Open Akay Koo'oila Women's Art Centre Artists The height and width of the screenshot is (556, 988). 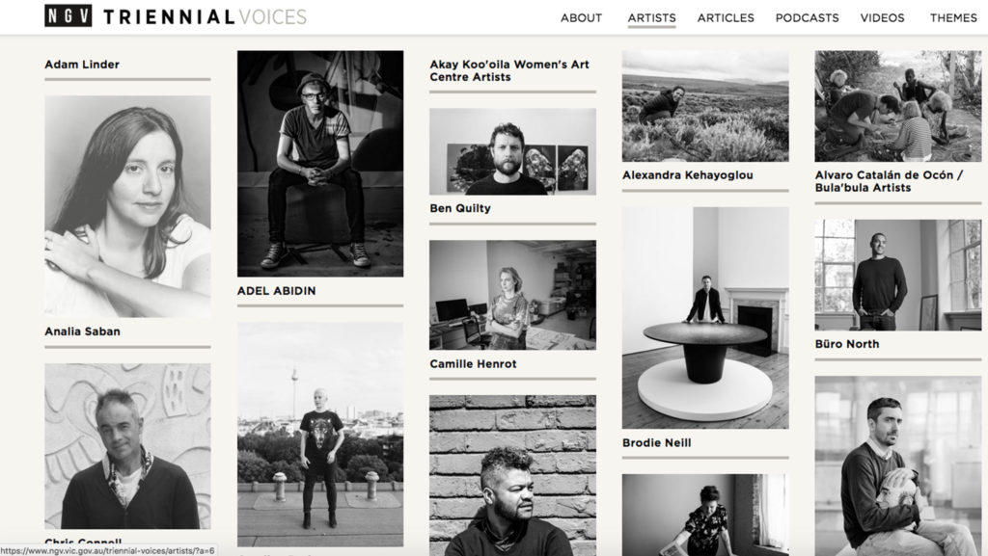[x=509, y=70]
